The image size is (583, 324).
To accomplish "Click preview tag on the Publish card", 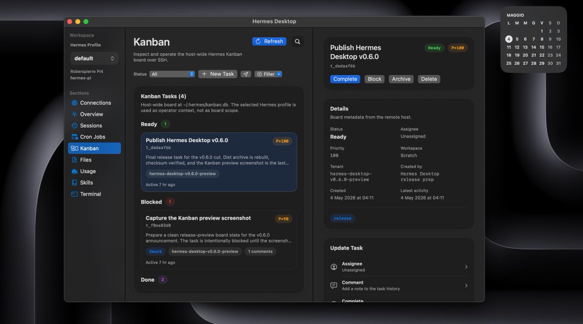I will click(x=183, y=174).
